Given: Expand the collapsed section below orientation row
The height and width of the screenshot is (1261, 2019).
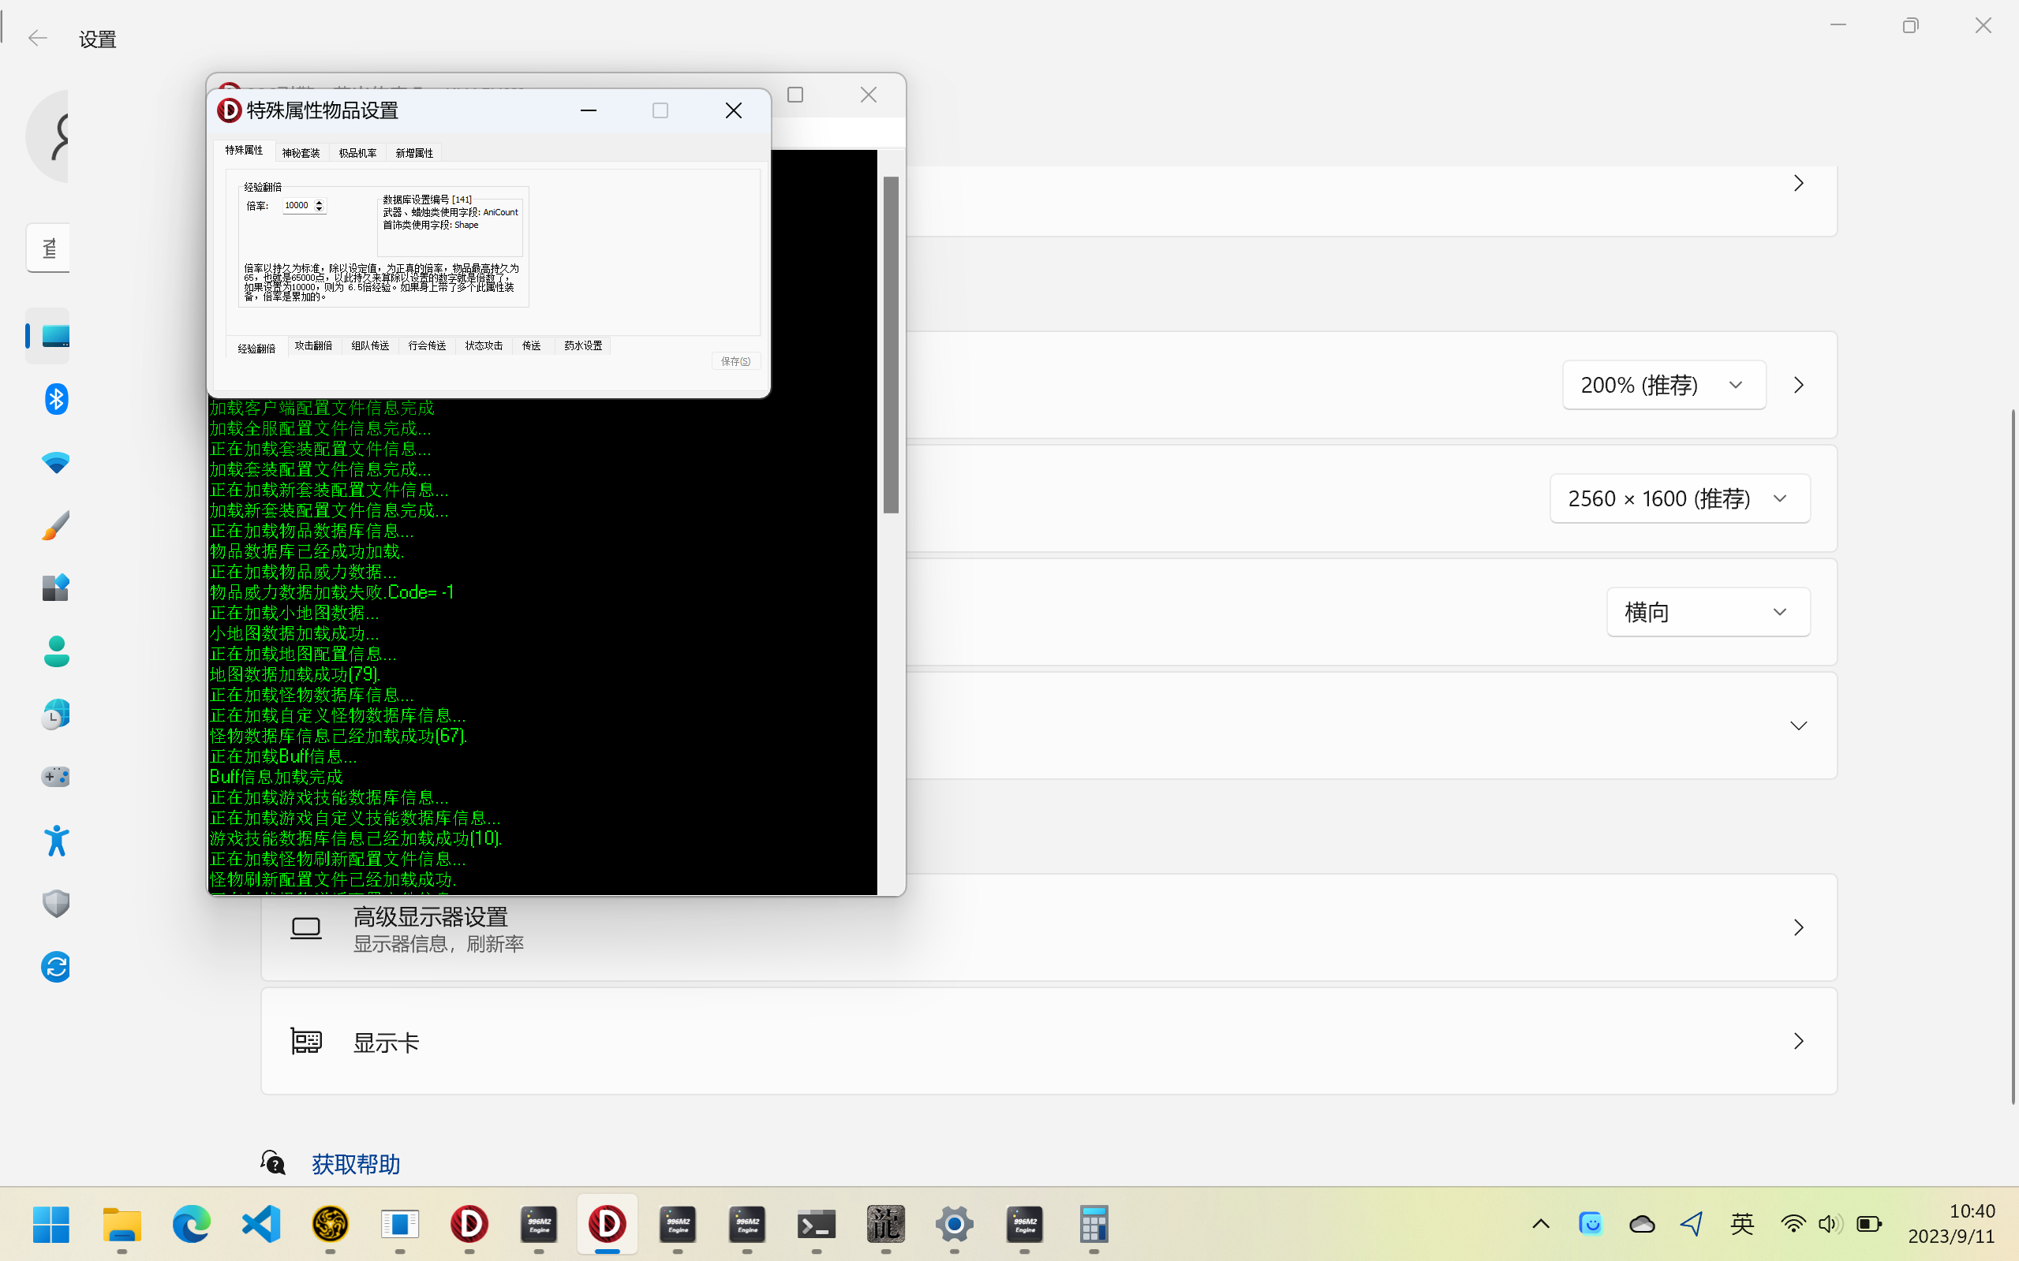Looking at the screenshot, I should pyautogui.click(x=1798, y=726).
